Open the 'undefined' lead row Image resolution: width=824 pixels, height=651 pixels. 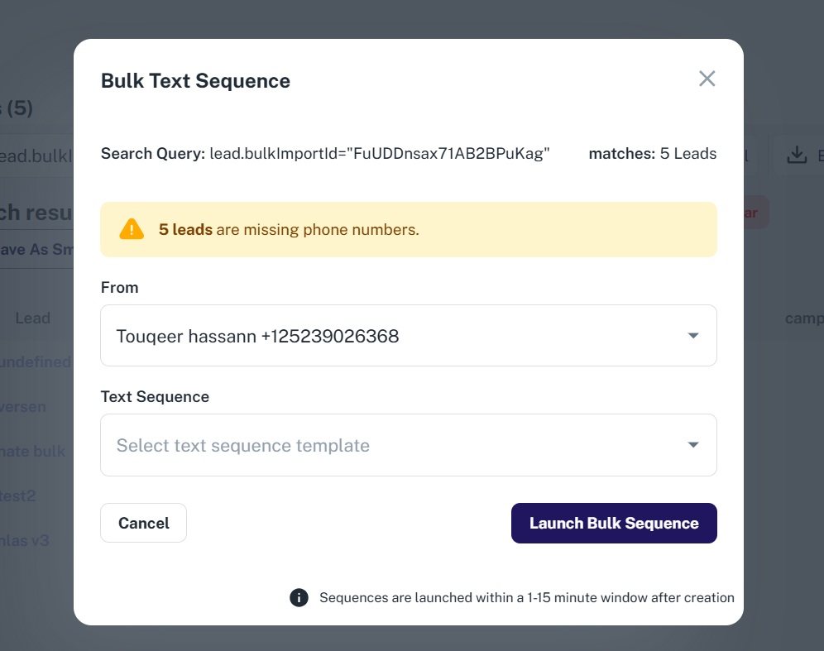point(36,362)
